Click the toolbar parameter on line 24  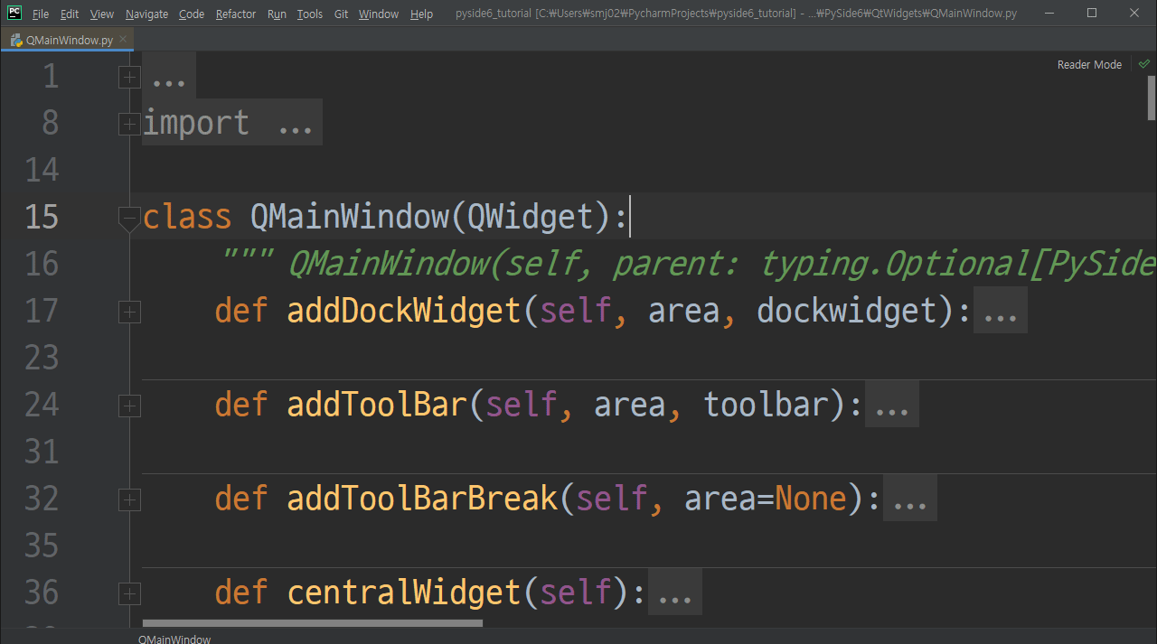[x=766, y=405]
